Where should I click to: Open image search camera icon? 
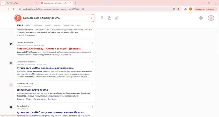pos(109,18)
